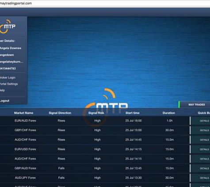View details for GBP/AUD Forex signal
Viewport: 210px width, 187px height.
coord(204,168)
